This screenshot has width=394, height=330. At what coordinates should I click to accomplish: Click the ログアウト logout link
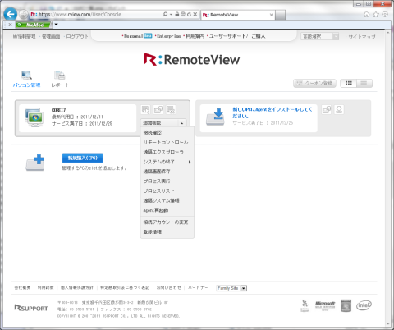tap(77, 36)
